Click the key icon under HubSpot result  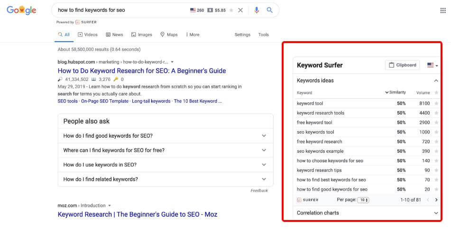[x=116, y=79]
